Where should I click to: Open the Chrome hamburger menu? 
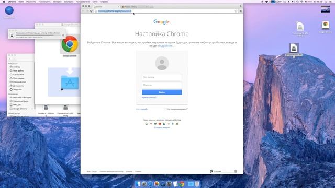pyautogui.click(x=241, y=11)
